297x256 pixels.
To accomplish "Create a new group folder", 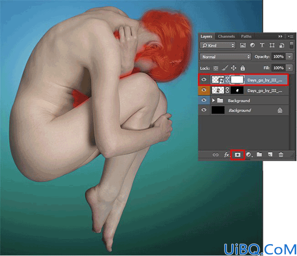I will (259, 155).
